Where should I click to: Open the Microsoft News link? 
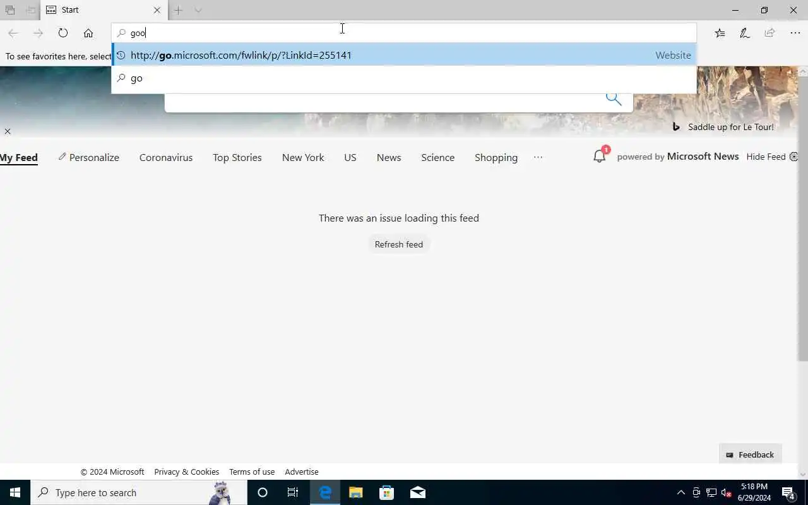(x=703, y=157)
